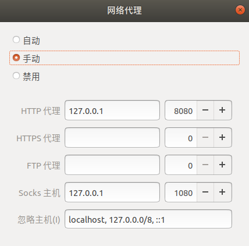Click the HTTP 代理 address field
Viewport: 249px width, 246px height.
click(x=112, y=110)
